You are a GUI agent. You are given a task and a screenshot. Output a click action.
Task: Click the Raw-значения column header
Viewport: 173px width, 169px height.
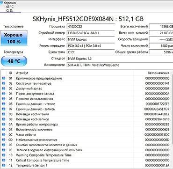click(159, 73)
